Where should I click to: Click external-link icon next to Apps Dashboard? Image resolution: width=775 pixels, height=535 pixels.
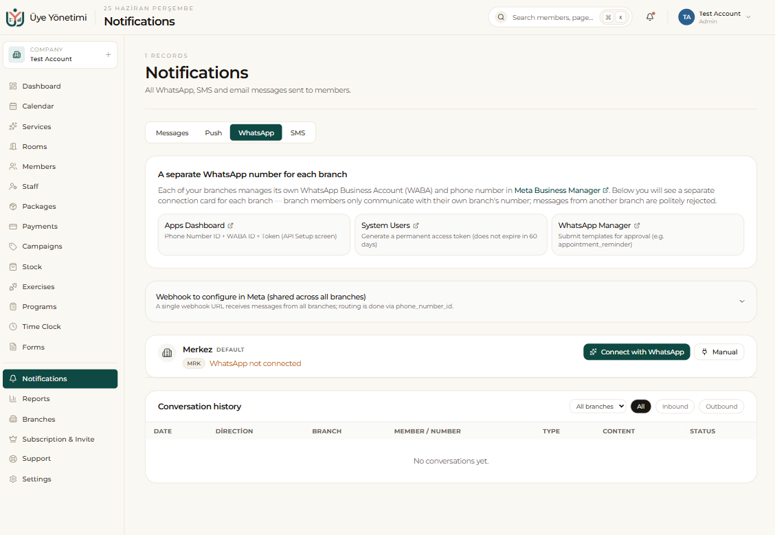(x=230, y=225)
